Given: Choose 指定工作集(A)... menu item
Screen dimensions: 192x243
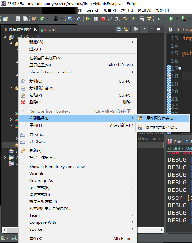Looking at the screenshot, I should [78, 158].
